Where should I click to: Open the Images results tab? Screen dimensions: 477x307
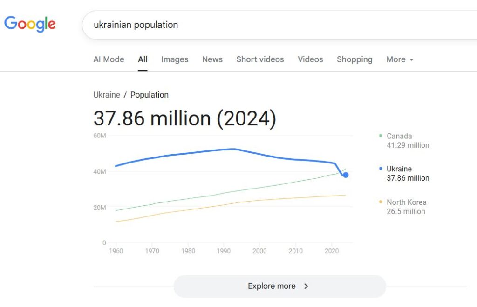175,59
